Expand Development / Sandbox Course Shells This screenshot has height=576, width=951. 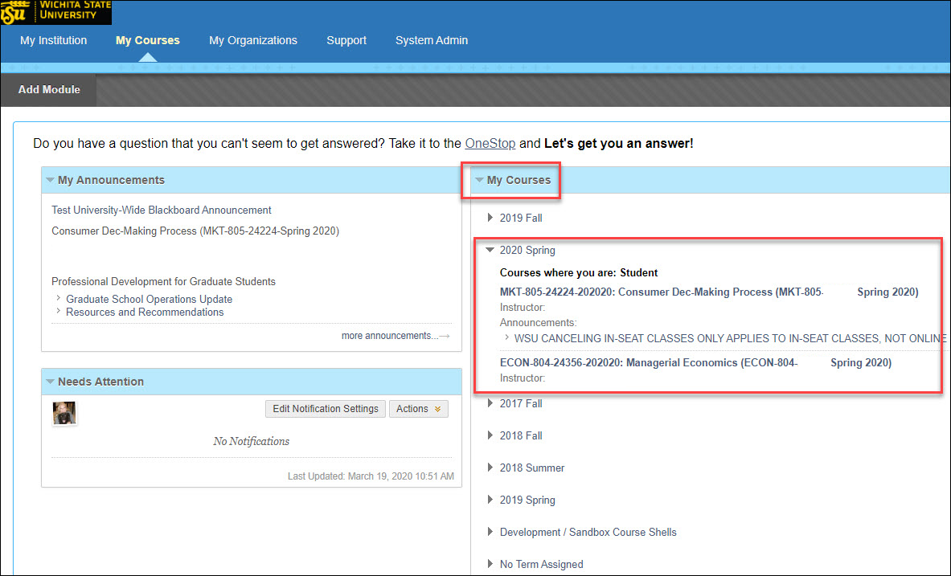tap(490, 532)
